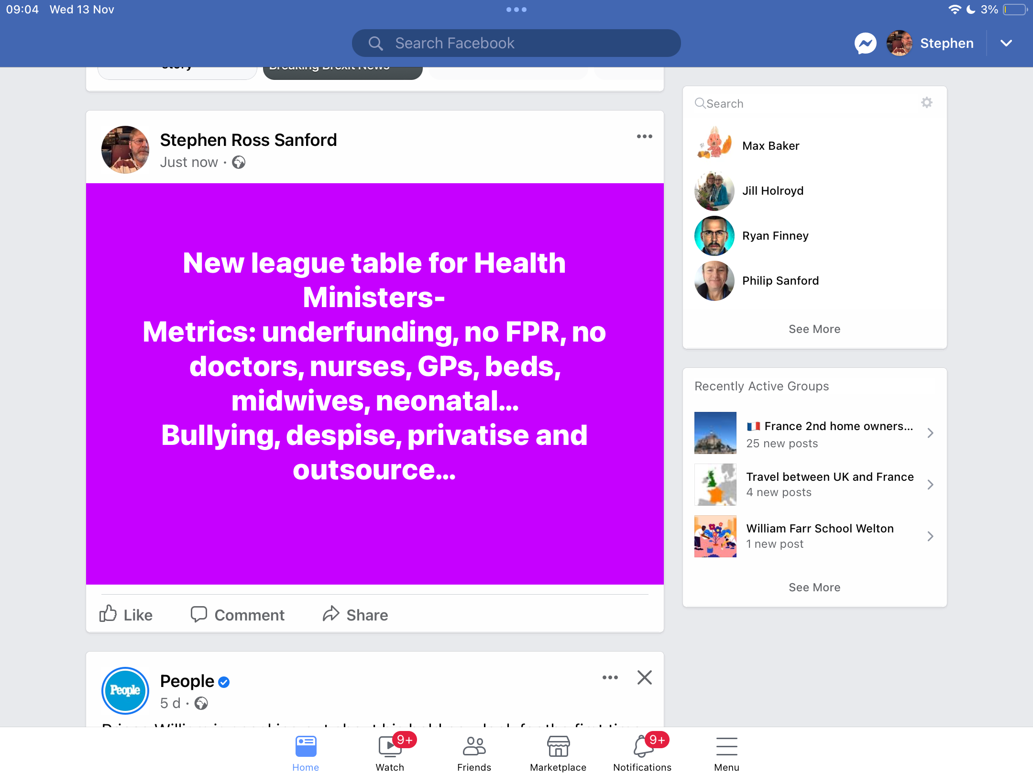Click See More under contacts list
1033x775 pixels.
[814, 329]
